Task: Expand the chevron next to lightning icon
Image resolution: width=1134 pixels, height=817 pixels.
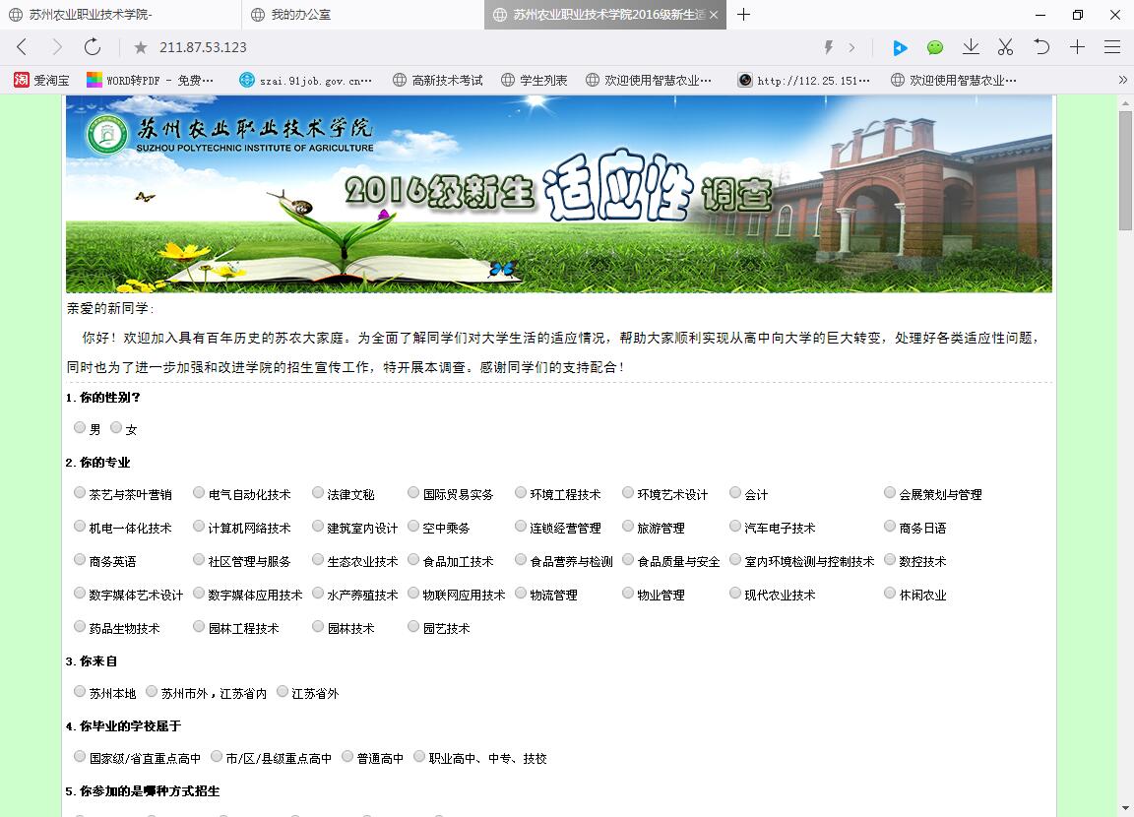Action: click(851, 47)
